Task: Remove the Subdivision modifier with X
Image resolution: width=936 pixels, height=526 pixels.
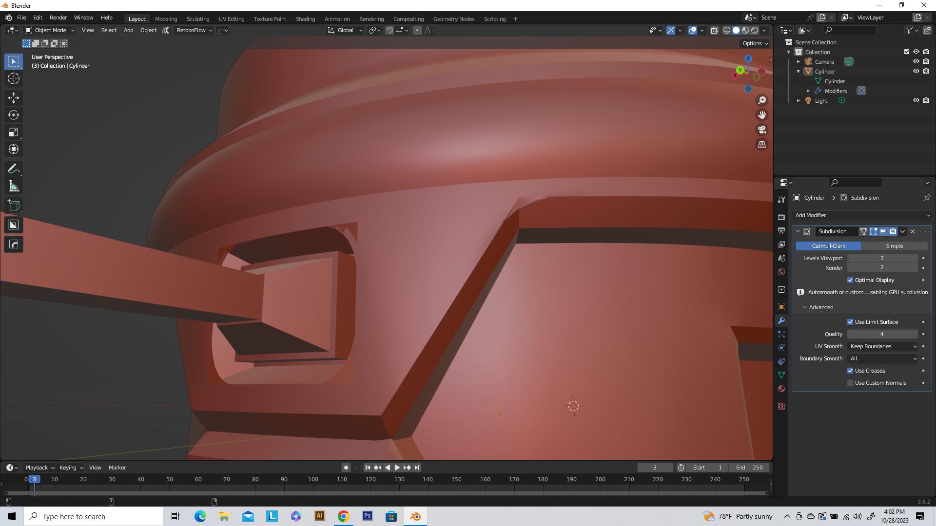Action: coord(913,231)
